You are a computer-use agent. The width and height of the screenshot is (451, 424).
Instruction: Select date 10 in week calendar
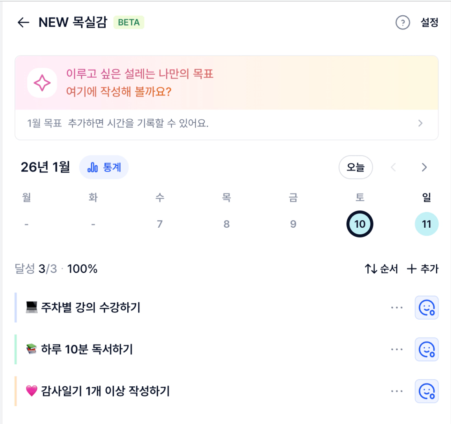pyautogui.click(x=359, y=224)
